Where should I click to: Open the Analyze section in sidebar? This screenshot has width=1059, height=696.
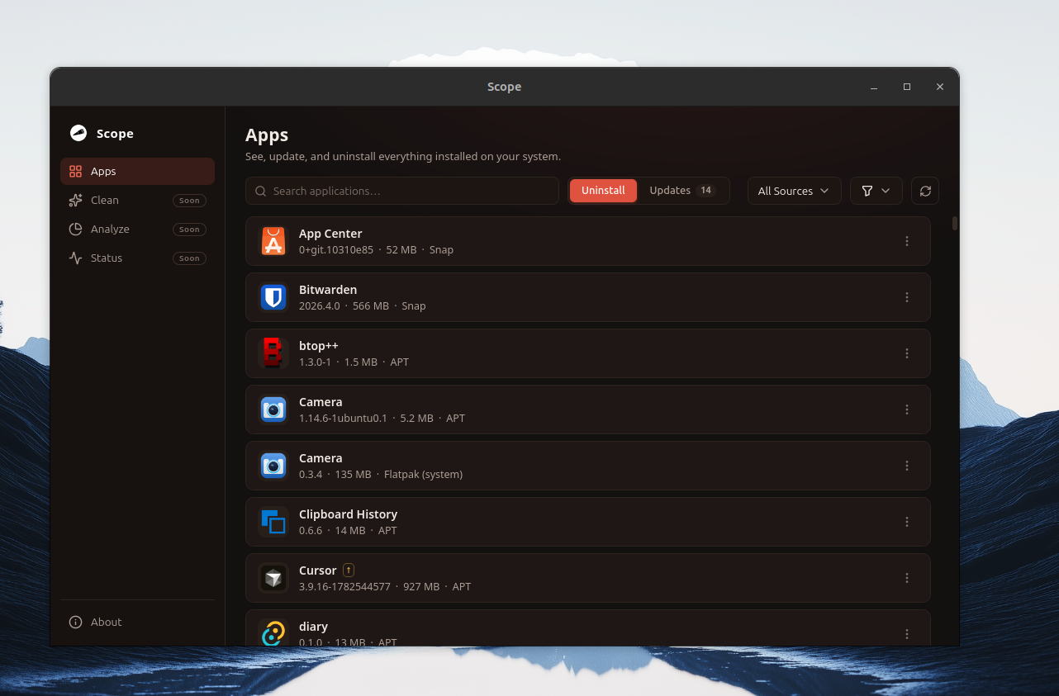click(x=137, y=229)
